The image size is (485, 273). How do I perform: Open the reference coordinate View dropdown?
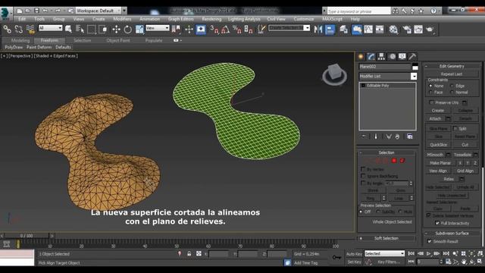pos(158,28)
